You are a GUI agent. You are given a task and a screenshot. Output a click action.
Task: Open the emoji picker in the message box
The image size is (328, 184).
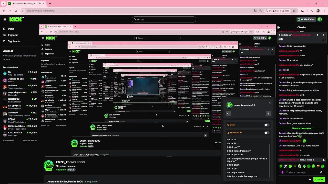tap(321, 172)
